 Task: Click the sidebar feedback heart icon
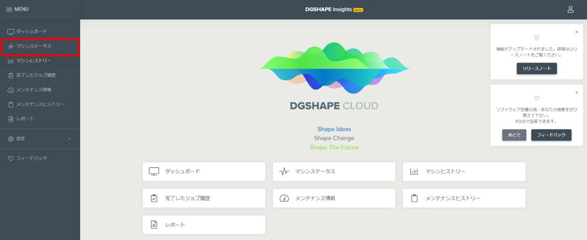(11, 159)
